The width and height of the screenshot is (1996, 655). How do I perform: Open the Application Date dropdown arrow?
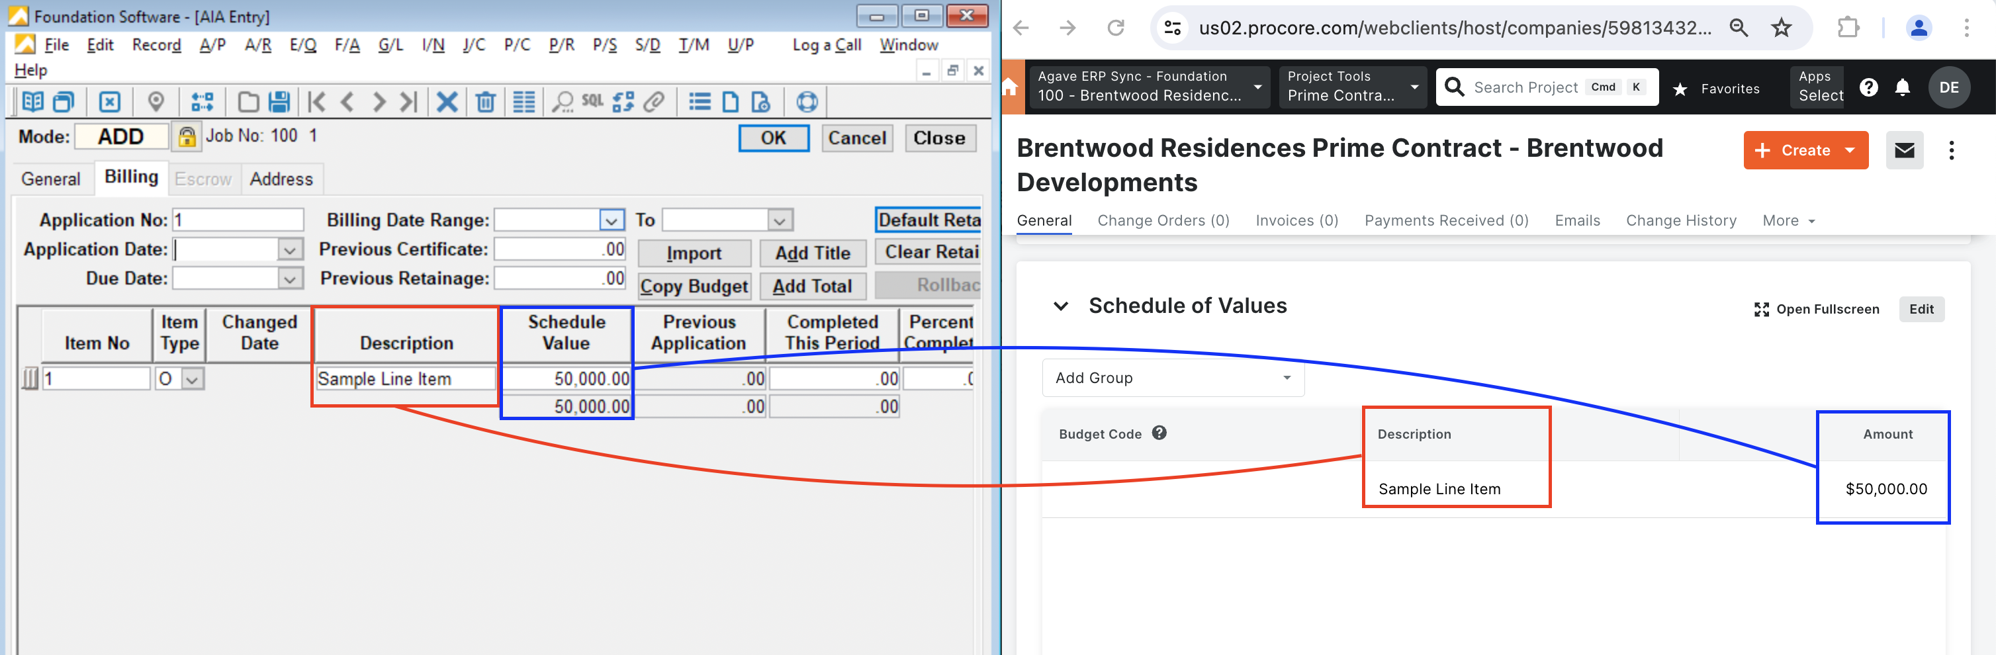click(x=289, y=249)
